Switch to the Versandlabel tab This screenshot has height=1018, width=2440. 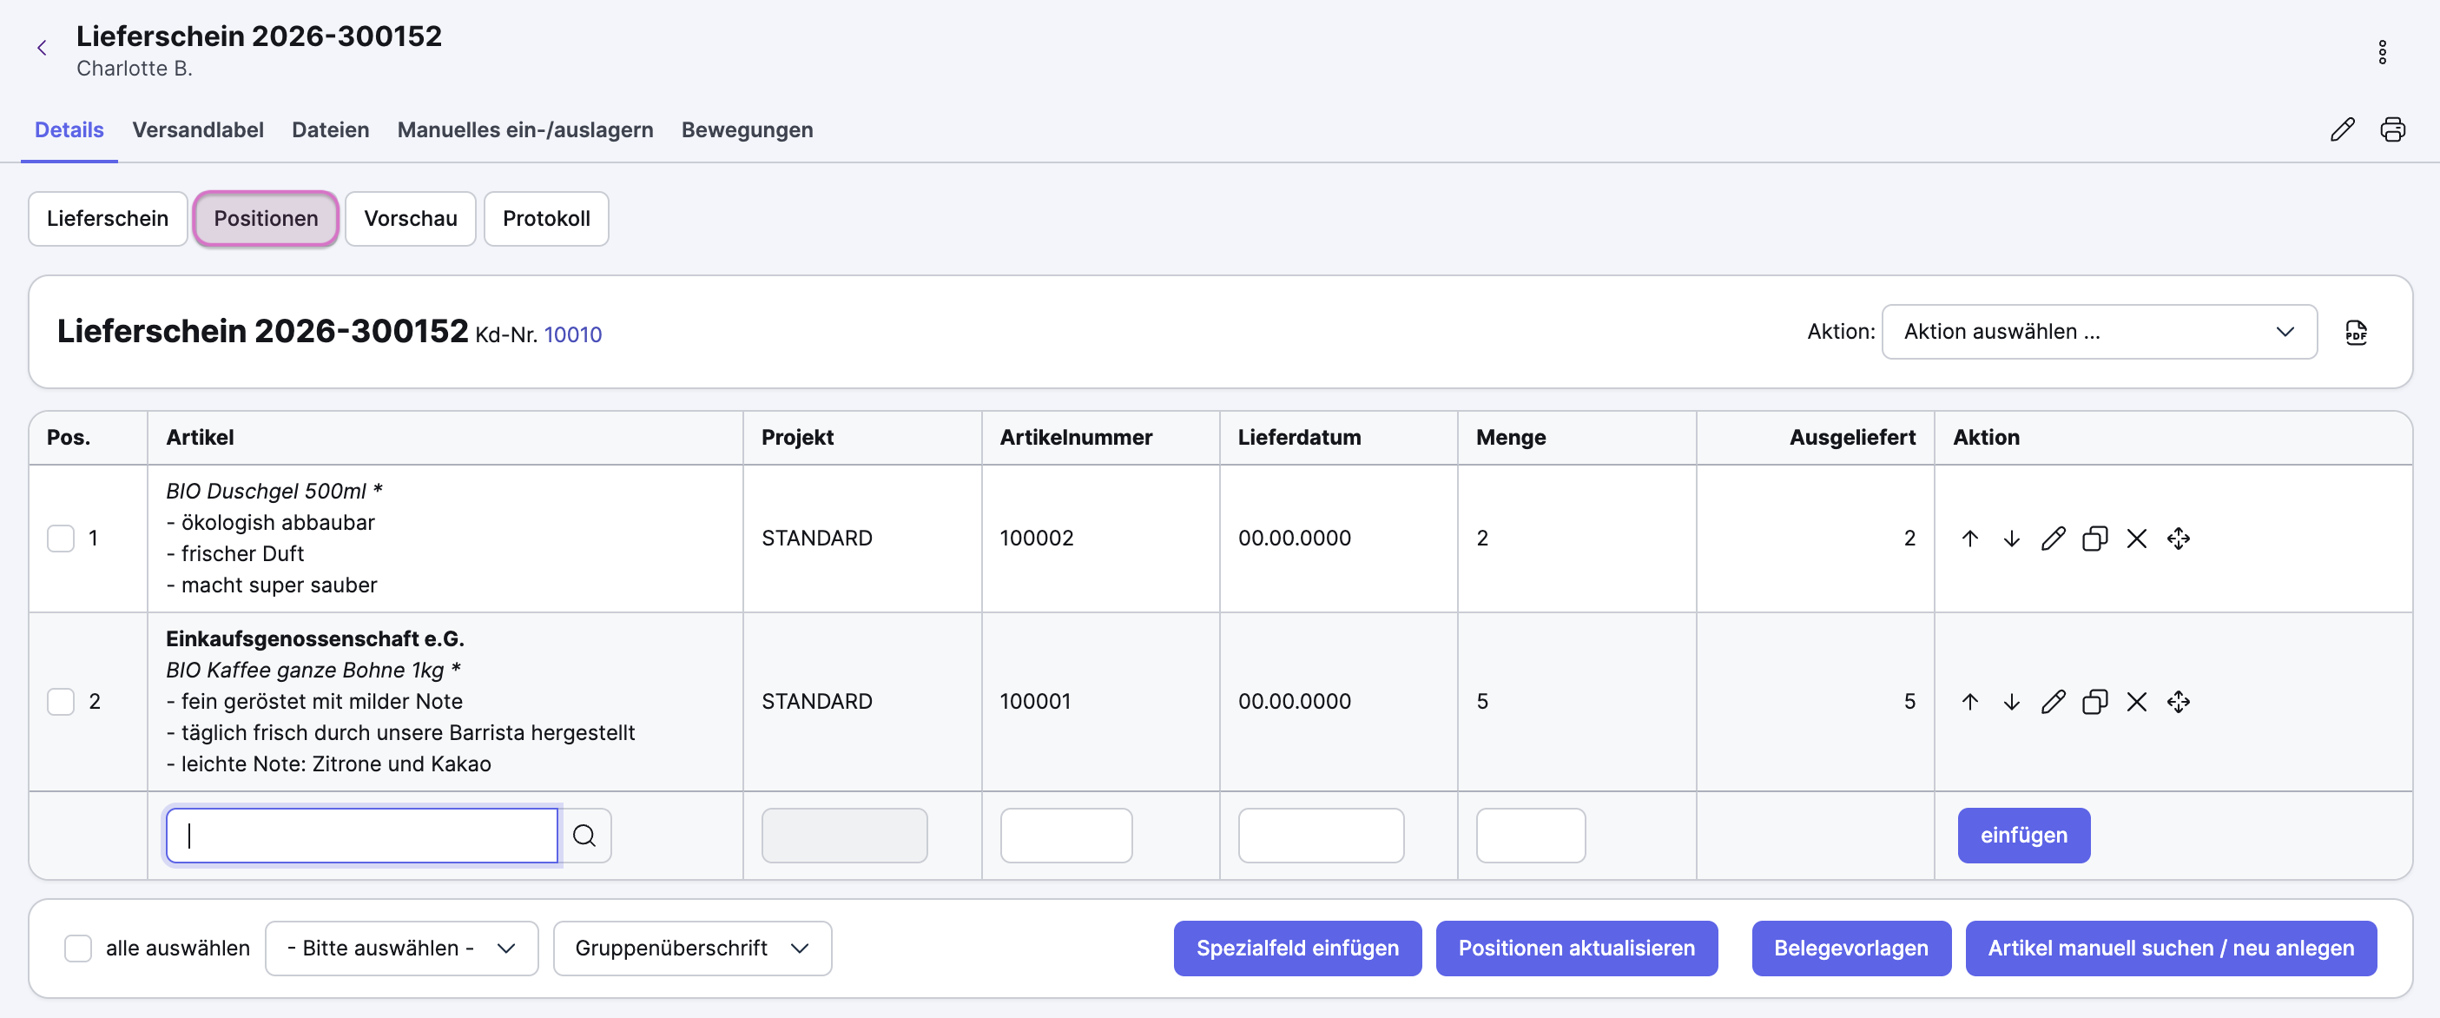click(198, 130)
